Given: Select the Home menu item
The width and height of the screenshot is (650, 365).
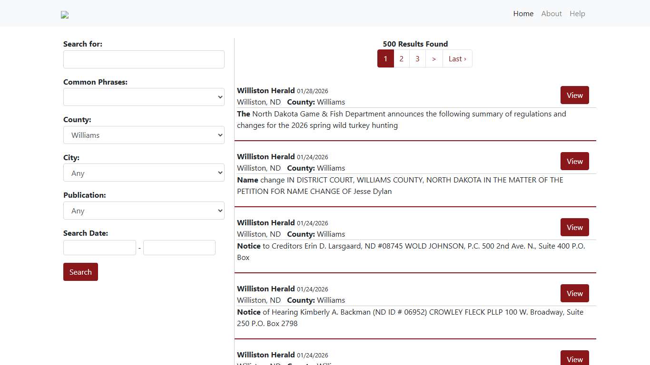Looking at the screenshot, I should click(523, 13).
